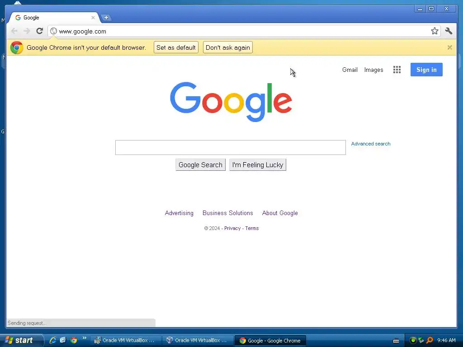Click the blue Sign in button
Screen dimensions: 463x347
click(426, 70)
